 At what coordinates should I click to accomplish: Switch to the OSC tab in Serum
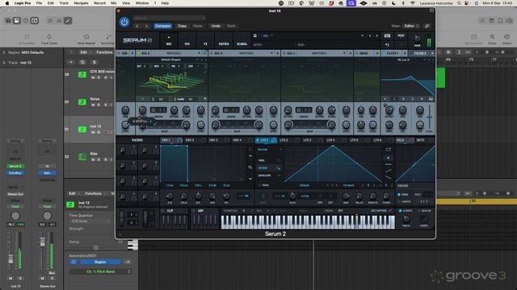point(169,41)
